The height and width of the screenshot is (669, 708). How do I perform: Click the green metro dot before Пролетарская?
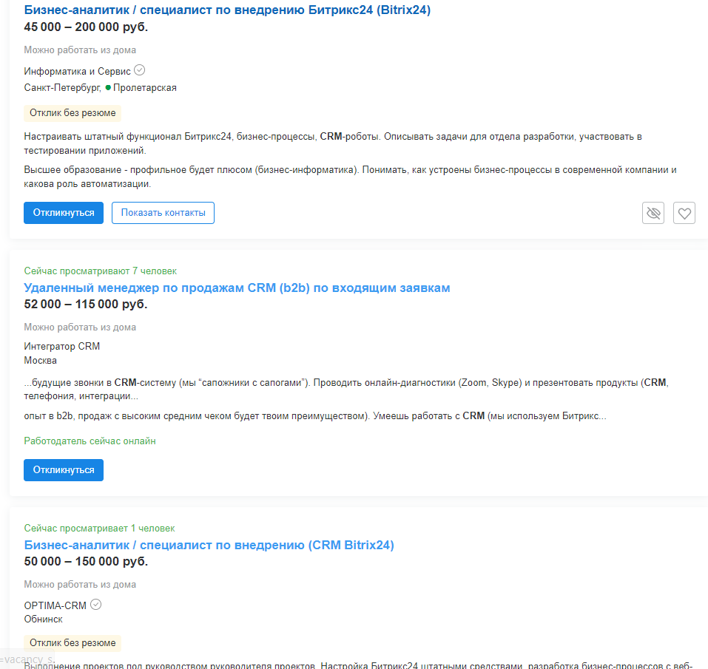(x=108, y=88)
